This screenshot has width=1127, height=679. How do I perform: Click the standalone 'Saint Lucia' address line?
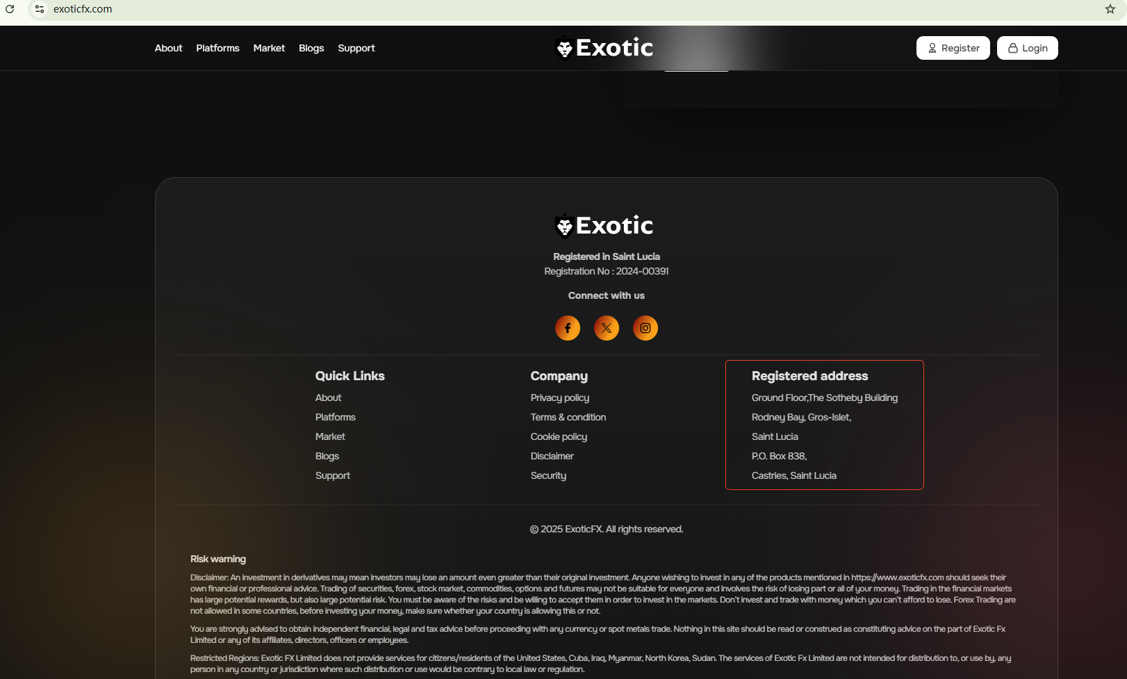pos(775,436)
